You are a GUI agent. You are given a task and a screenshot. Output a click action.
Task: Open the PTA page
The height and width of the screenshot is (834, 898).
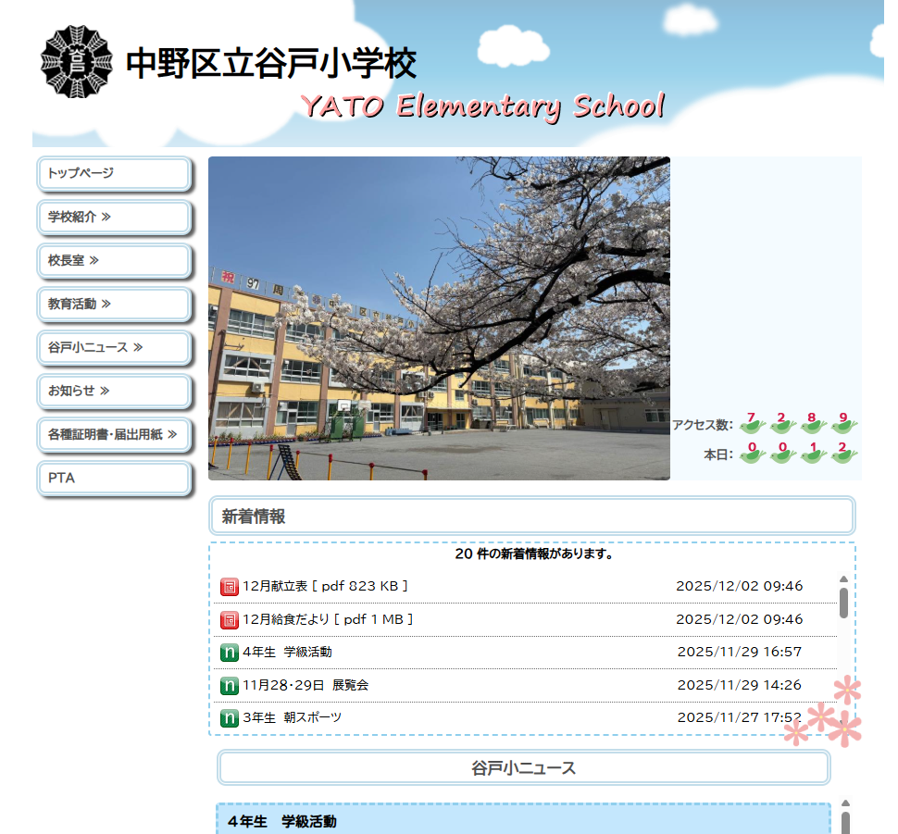(x=114, y=479)
